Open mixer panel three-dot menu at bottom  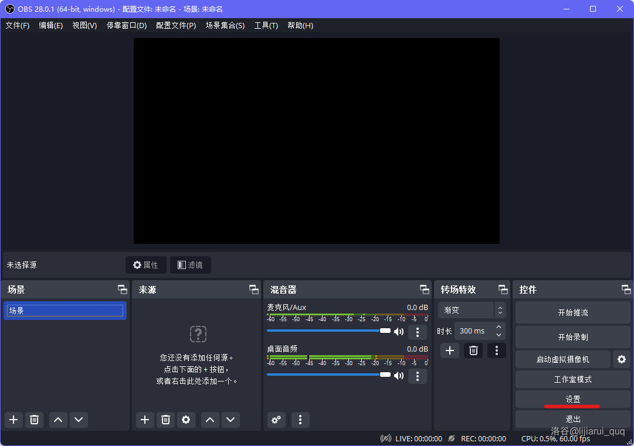(300, 420)
